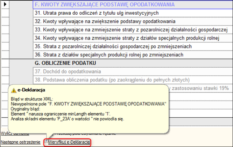Select row 38 Podstawa obliczenia podatku

pos(133,80)
